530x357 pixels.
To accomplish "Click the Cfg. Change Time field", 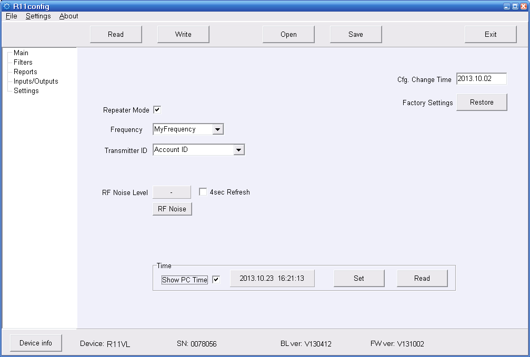I will [481, 79].
